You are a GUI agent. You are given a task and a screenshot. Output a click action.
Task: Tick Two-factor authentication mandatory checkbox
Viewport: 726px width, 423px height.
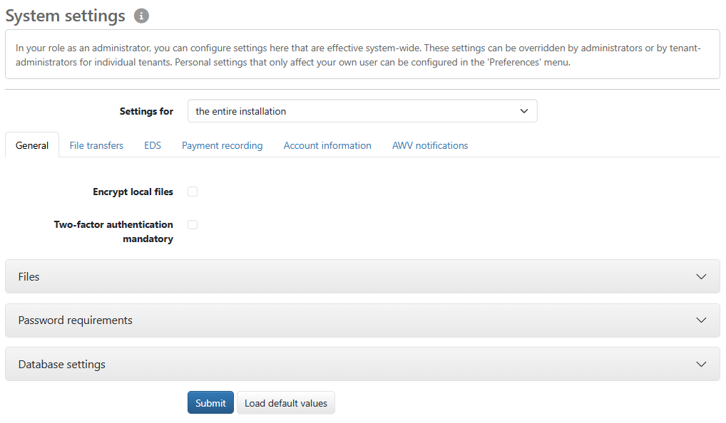point(193,224)
